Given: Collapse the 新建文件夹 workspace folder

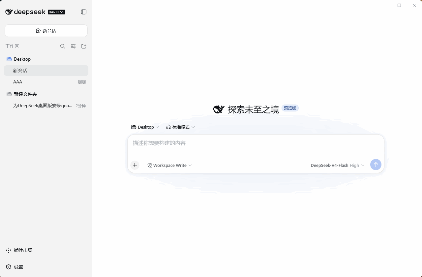Looking at the screenshot, I should pyautogui.click(x=46, y=94).
